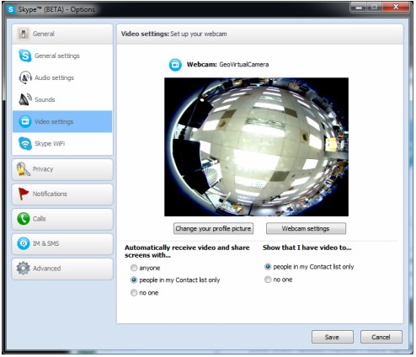Expand the Notifications section
The width and height of the screenshot is (416, 357).
[x=62, y=194]
